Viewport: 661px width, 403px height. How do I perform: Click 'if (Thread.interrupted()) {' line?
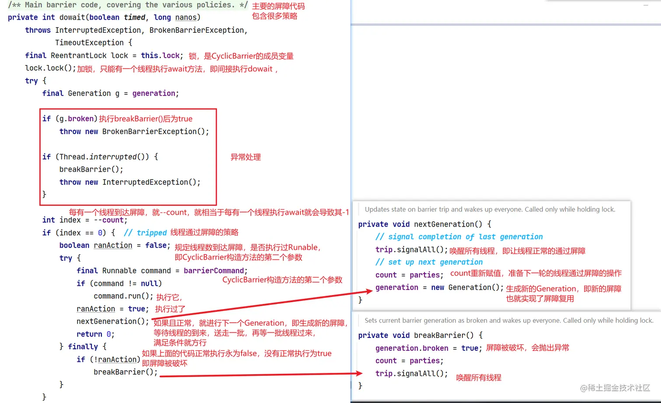click(x=100, y=157)
